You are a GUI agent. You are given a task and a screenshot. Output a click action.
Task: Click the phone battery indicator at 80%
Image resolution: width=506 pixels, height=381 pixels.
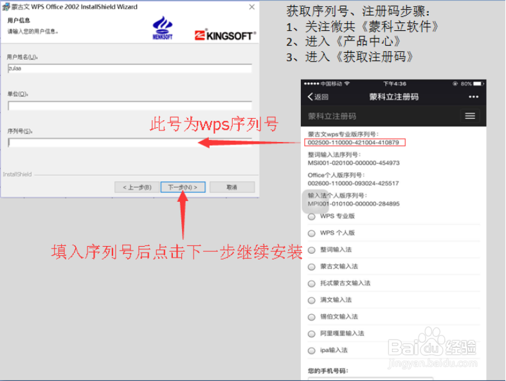click(x=473, y=84)
